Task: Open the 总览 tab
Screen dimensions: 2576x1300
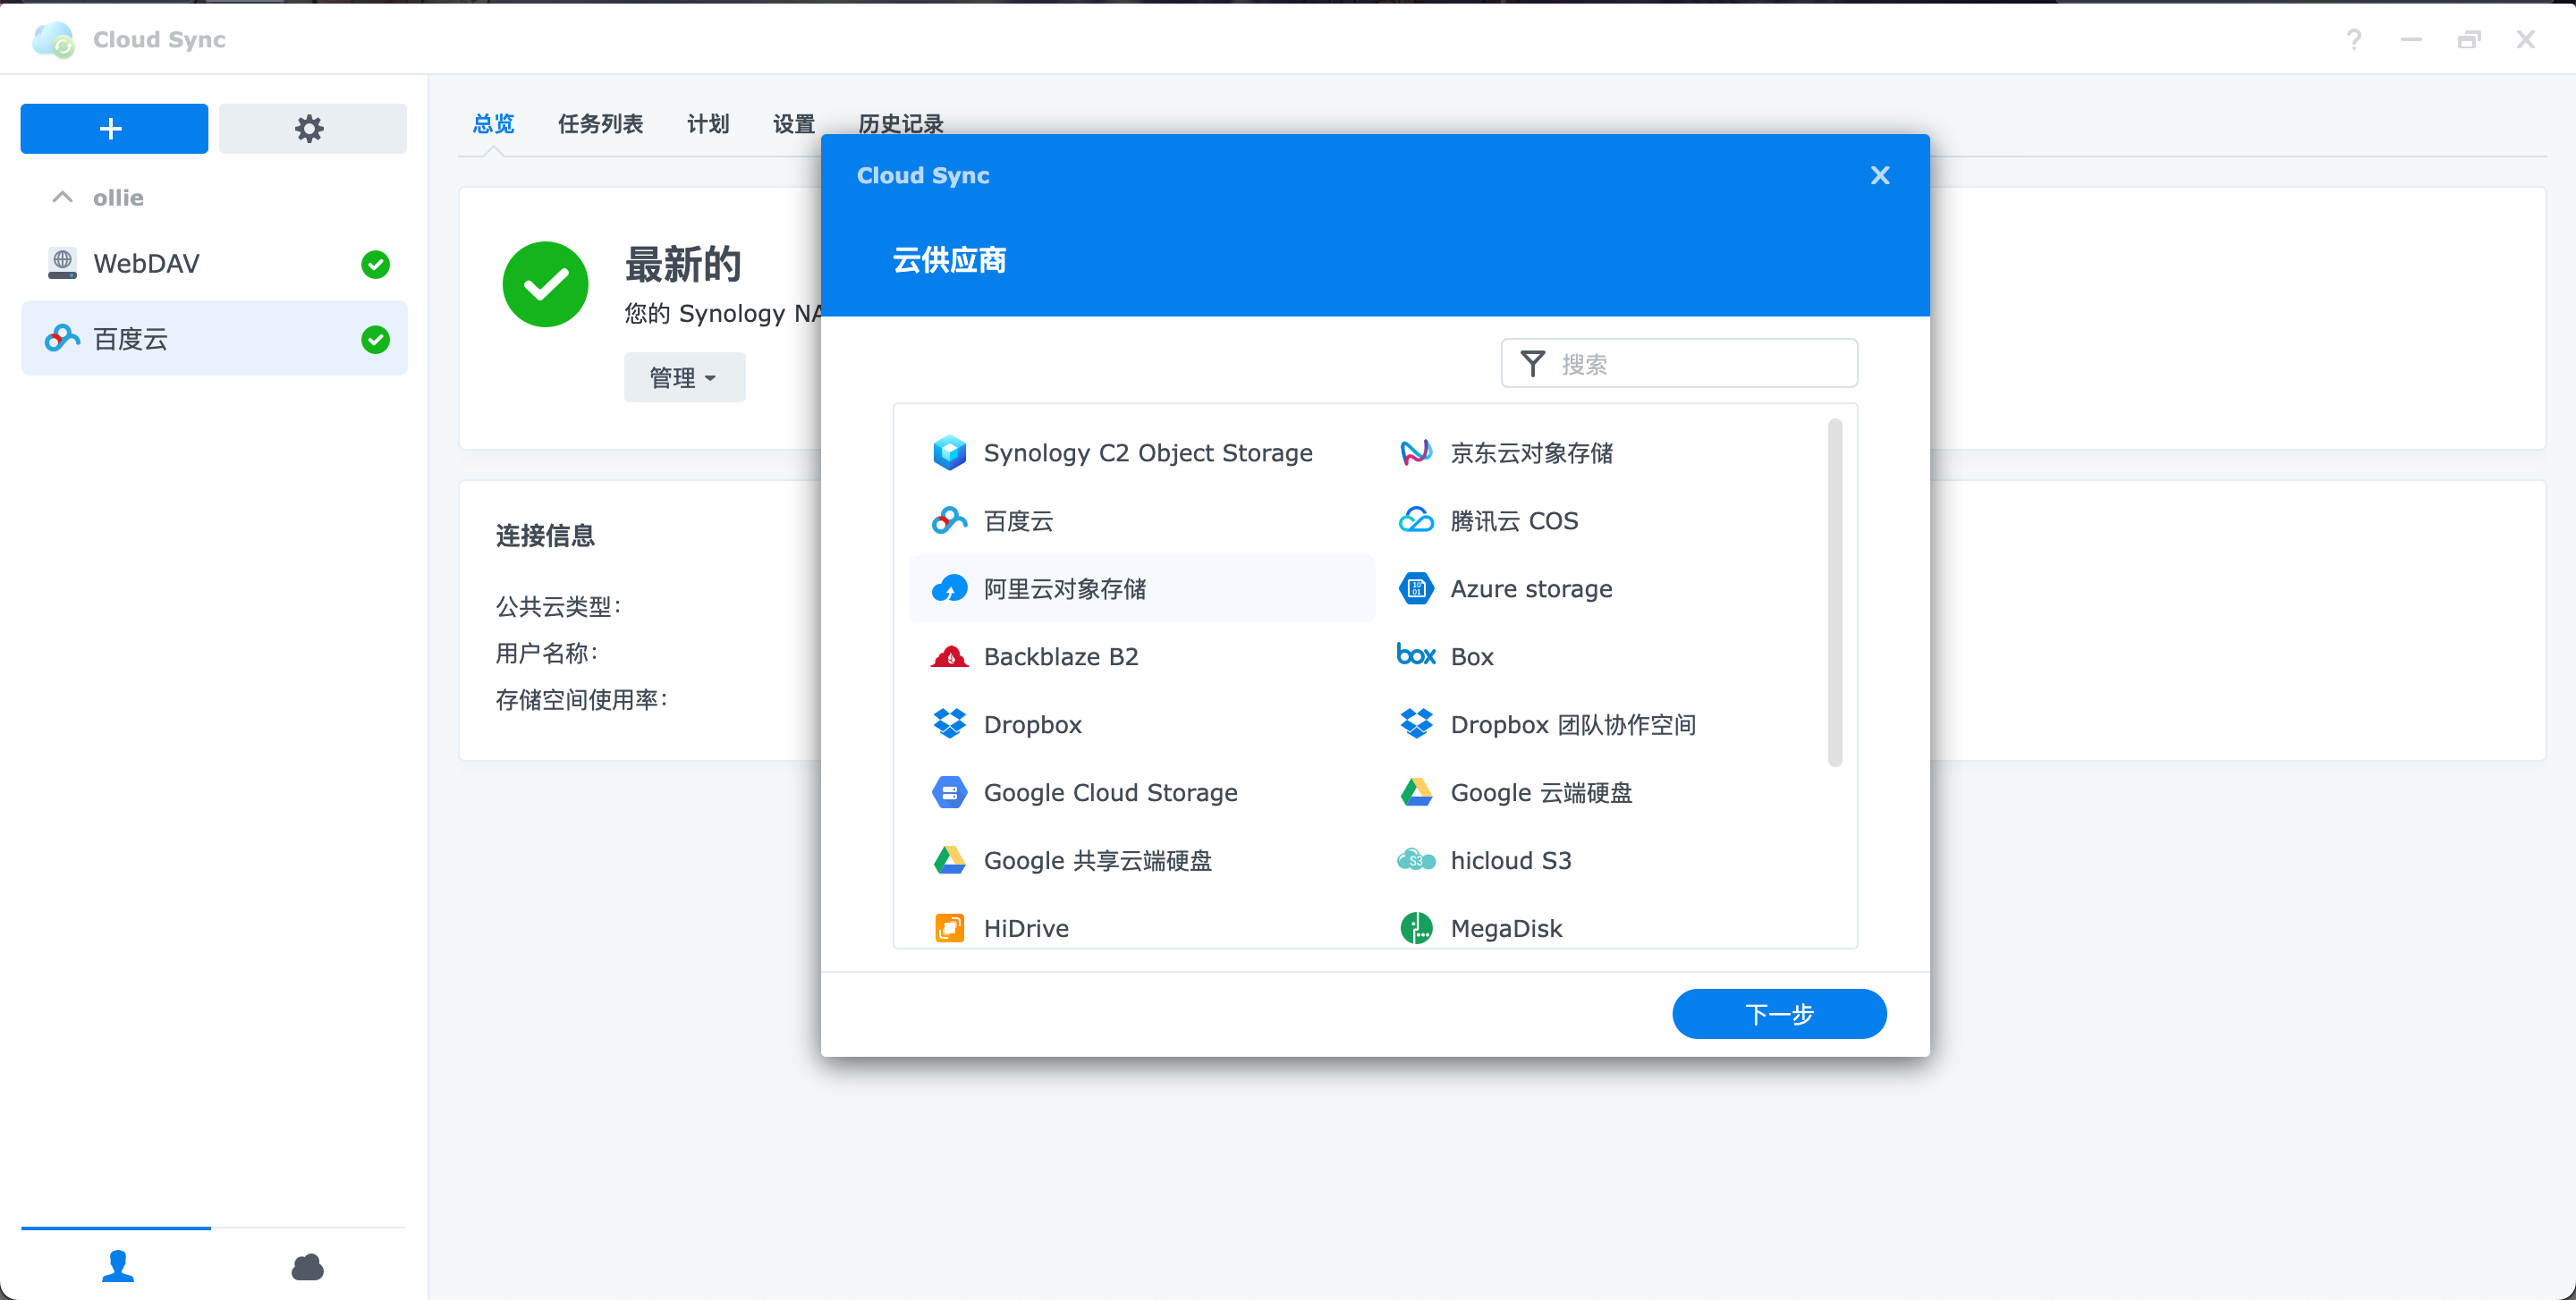Action: coord(493,124)
